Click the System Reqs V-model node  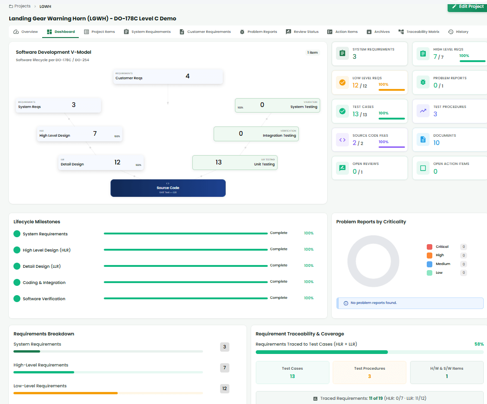[x=58, y=105]
